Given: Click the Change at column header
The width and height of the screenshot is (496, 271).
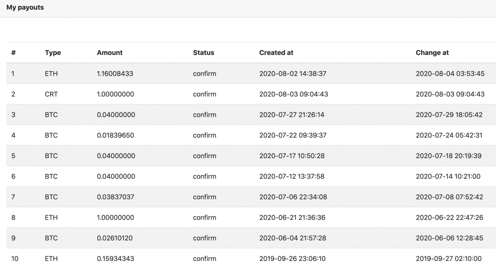Looking at the screenshot, I should point(432,53).
